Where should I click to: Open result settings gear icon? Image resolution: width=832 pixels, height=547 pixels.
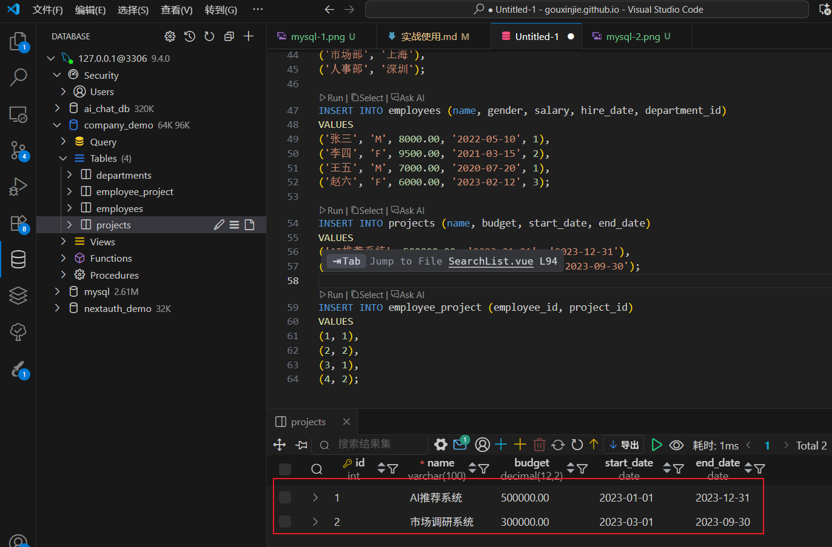tap(441, 445)
